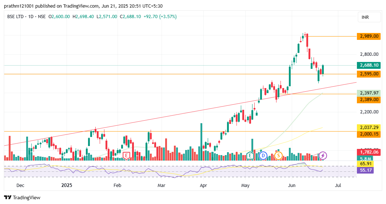This screenshot has width=386, height=204.
Task: Click the 2,800.00 price scale label
Action: pyautogui.click(x=369, y=54)
